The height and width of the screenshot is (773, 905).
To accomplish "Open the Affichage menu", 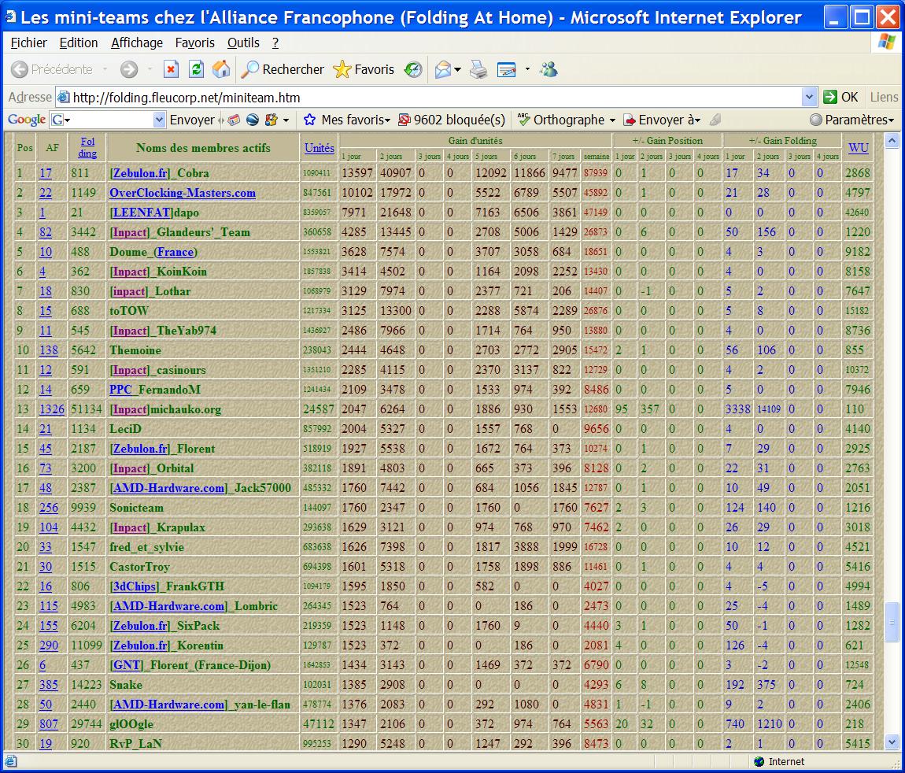I will [136, 43].
